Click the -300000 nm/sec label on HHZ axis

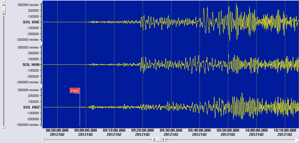tap(28, 125)
